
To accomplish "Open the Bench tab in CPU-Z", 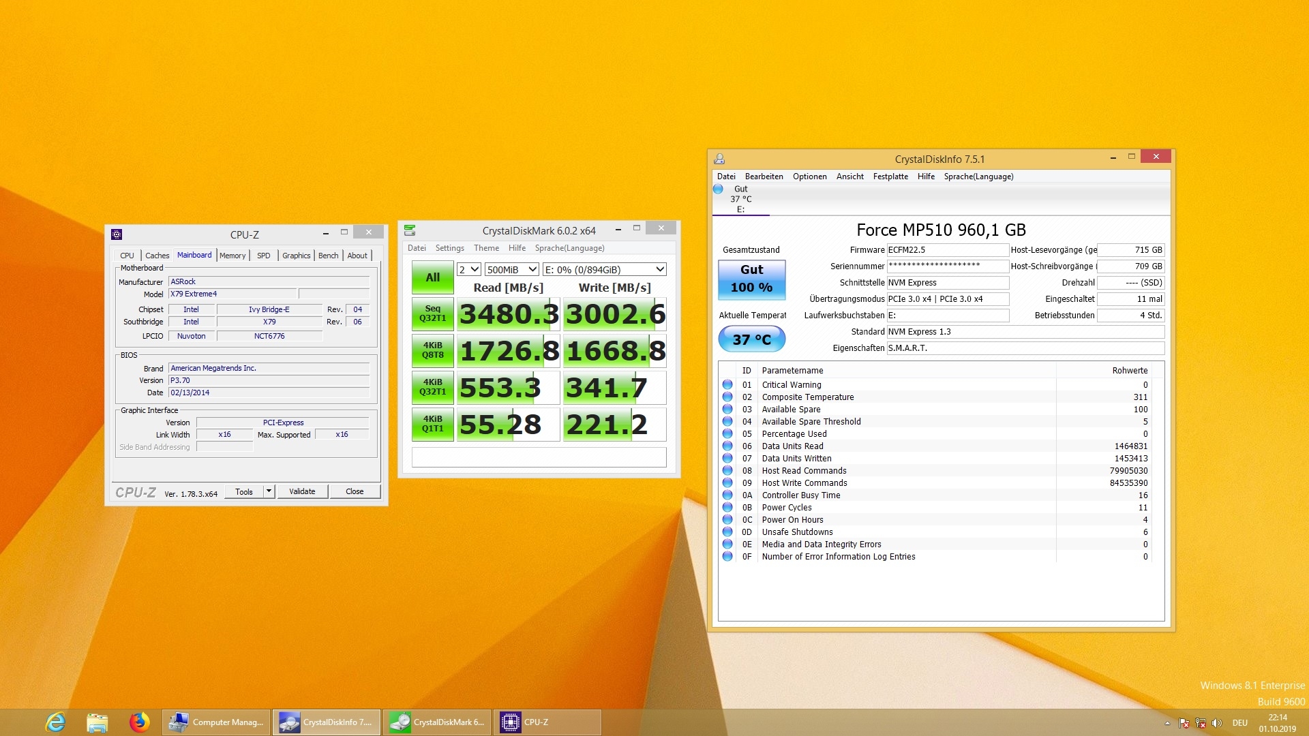I will [329, 256].
